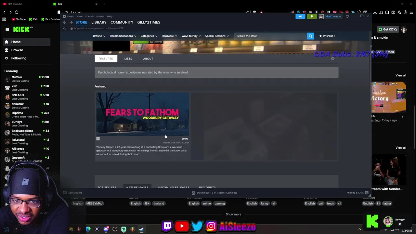Show hidden system tray icons
Viewport: 416px width, 234px height.
click(359, 229)
